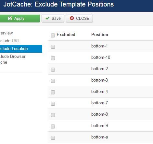Select the Exclude Location menu item
The width and height of the screenshot is (153, 144).
21,49
